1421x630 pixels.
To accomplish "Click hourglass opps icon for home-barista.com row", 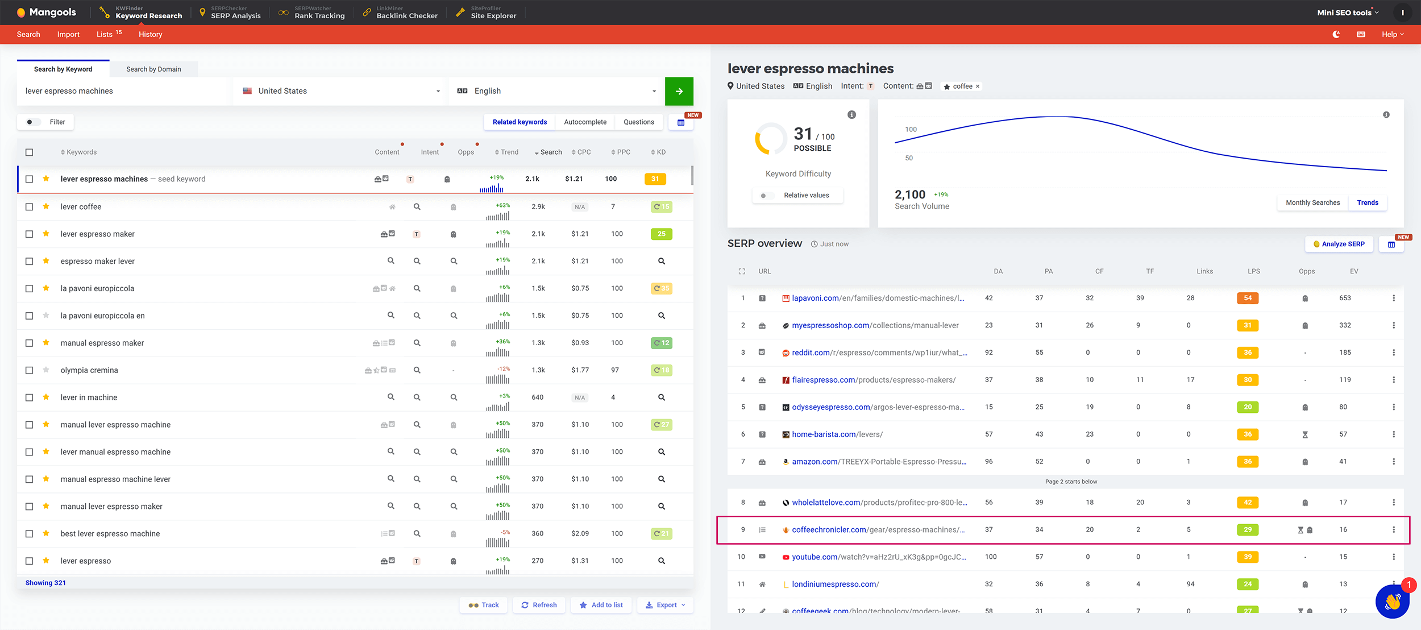I will click(x=1305, y=434).
